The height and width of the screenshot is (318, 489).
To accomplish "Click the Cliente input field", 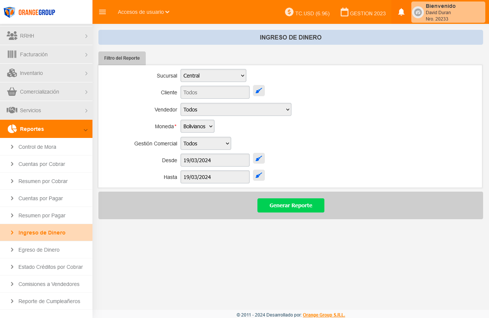I will [x=215, y=92].
